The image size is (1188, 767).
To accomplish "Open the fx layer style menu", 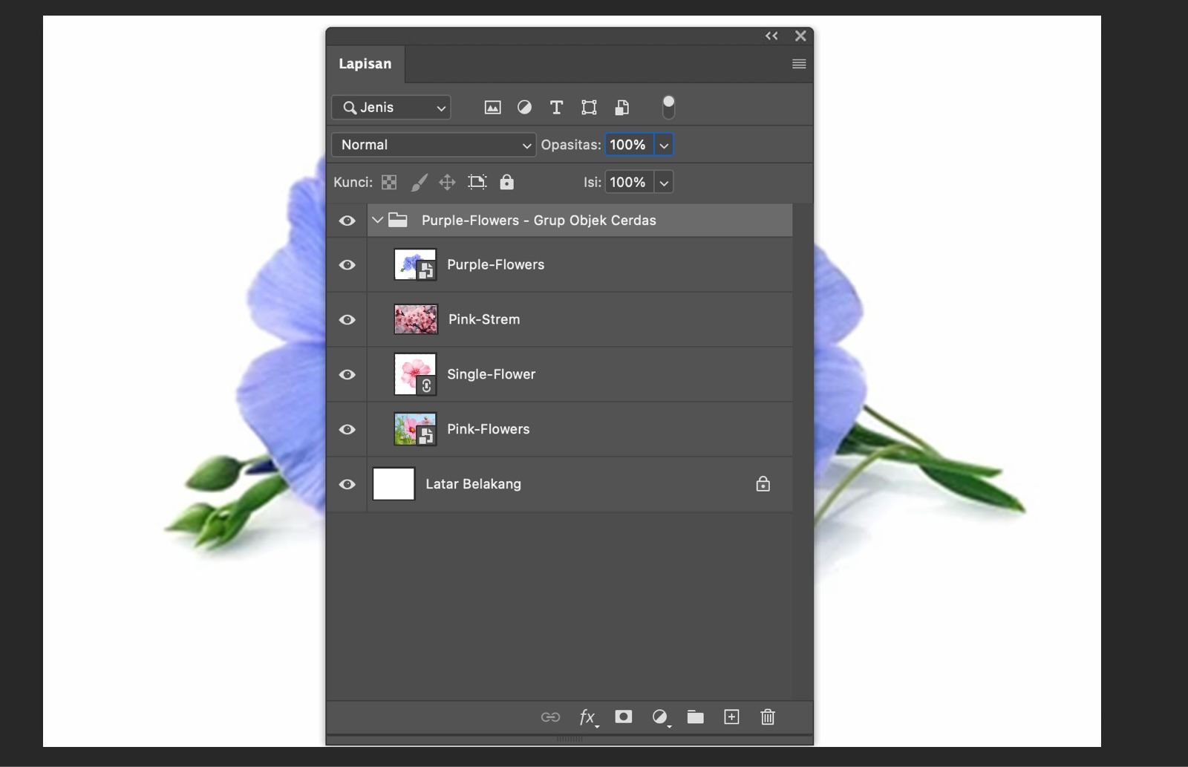I will tap(587, 717).
